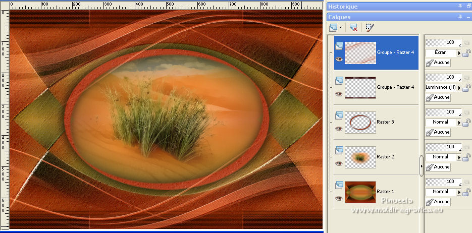Hide the Raster 1 layer

coord(339,198)
